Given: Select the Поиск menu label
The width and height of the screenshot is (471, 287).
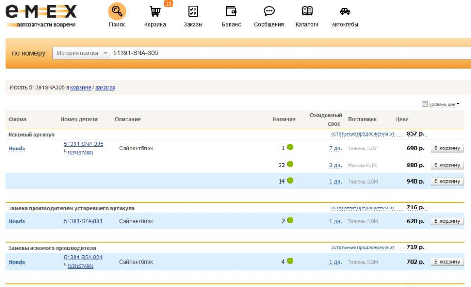Looking at the screenshot, I should coord(117,25).
